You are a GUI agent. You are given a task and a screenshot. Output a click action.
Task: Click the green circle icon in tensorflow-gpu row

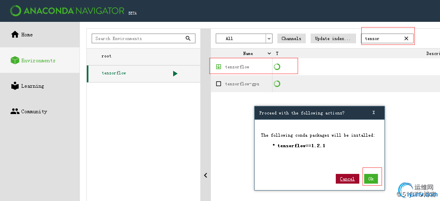point(277,84)
